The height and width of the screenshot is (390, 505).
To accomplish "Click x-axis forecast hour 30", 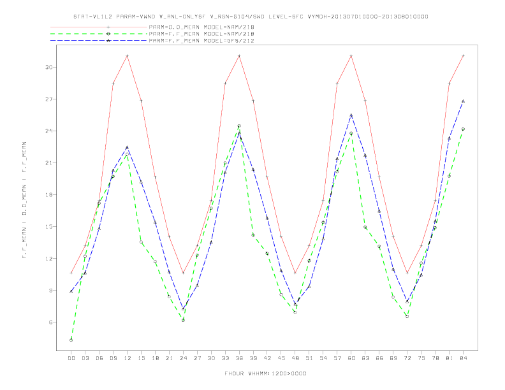I will pyautogui.click(x=211, y=358).
